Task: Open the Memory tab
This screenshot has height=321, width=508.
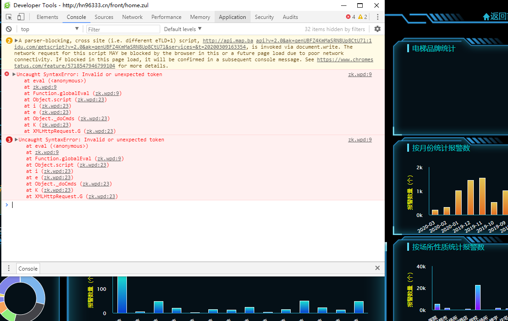Action: click(x=200, y=17)
